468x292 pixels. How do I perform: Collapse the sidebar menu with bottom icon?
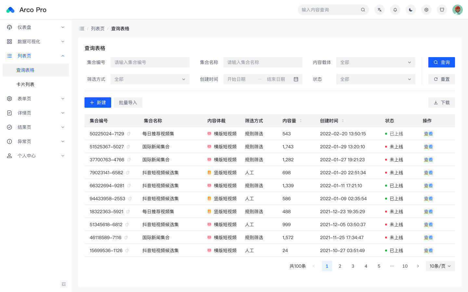pos(64,284)
